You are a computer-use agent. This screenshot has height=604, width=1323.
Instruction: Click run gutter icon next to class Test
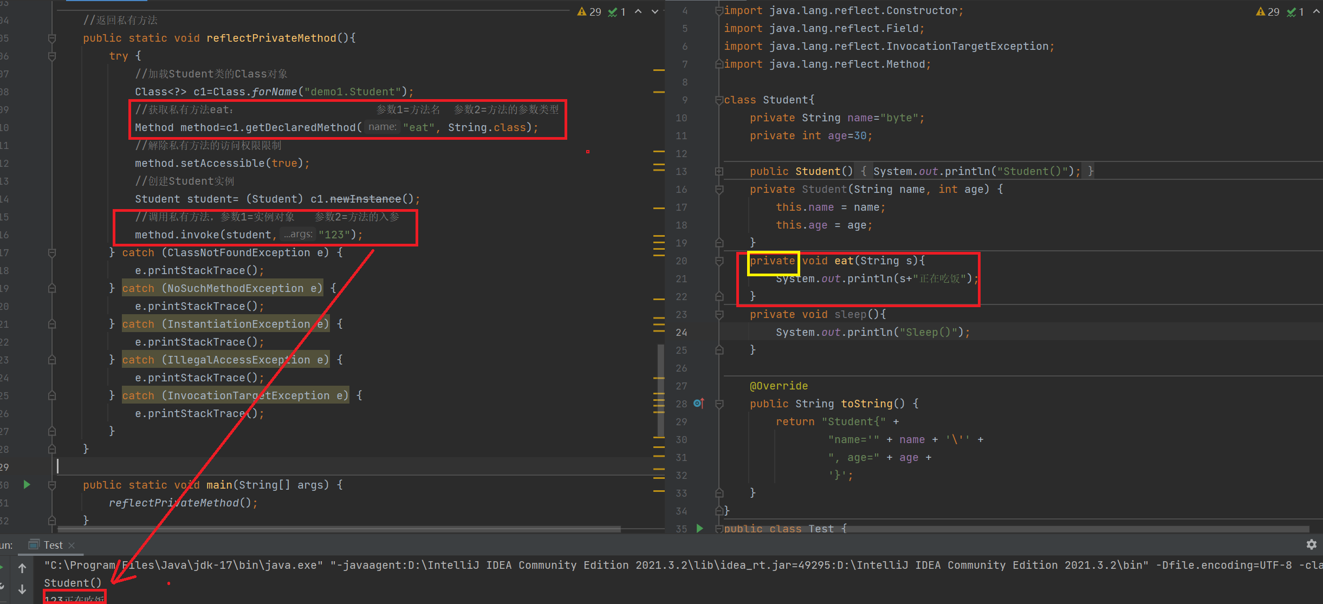point(699,528)
